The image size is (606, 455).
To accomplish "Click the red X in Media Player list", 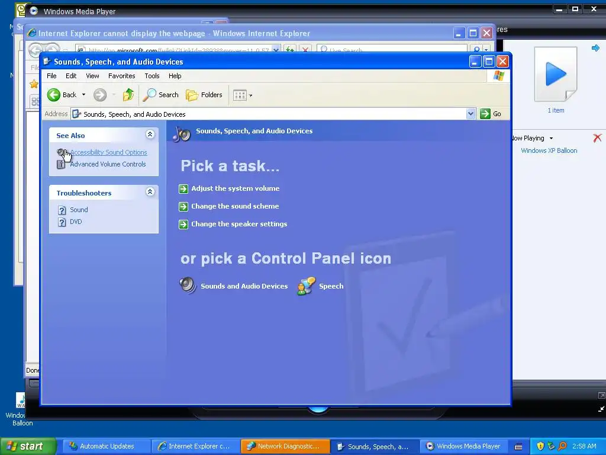I will click(x=597, y=137).
